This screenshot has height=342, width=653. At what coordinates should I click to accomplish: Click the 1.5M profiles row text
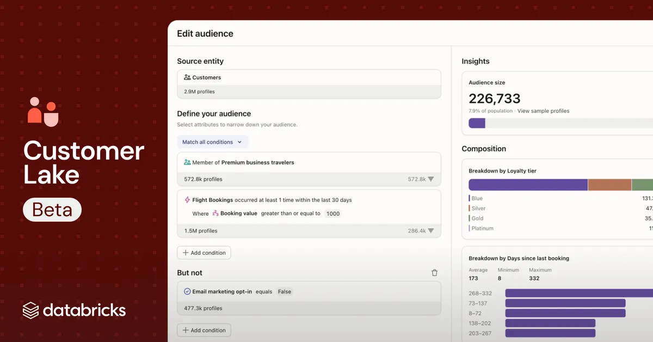click(x=201, y=231)
